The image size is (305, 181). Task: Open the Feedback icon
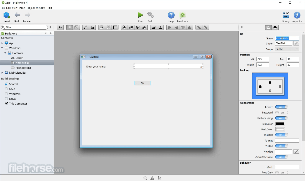[182, 15]
